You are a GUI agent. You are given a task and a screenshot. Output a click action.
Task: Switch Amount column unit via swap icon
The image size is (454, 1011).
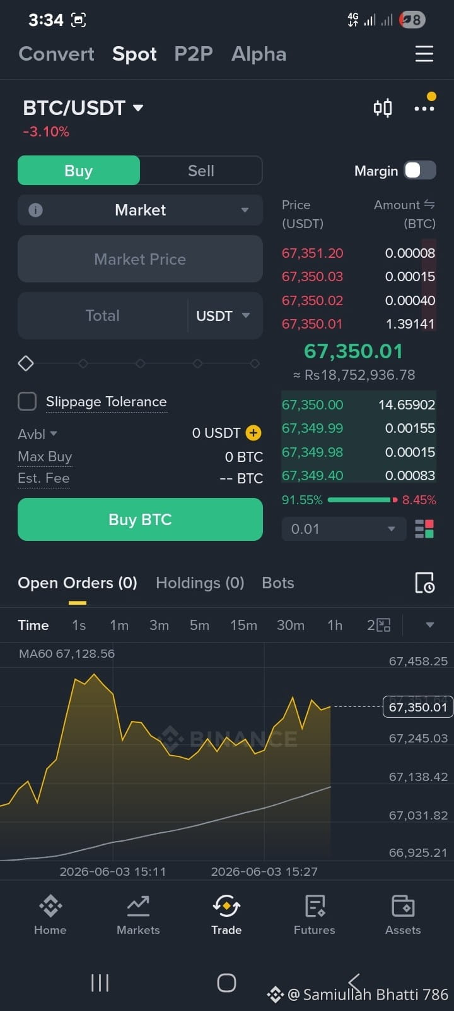429,204
